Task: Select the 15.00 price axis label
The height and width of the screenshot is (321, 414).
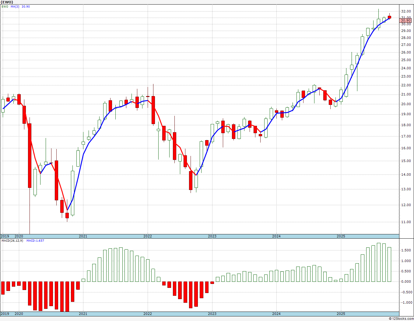Action: (406, 161)
